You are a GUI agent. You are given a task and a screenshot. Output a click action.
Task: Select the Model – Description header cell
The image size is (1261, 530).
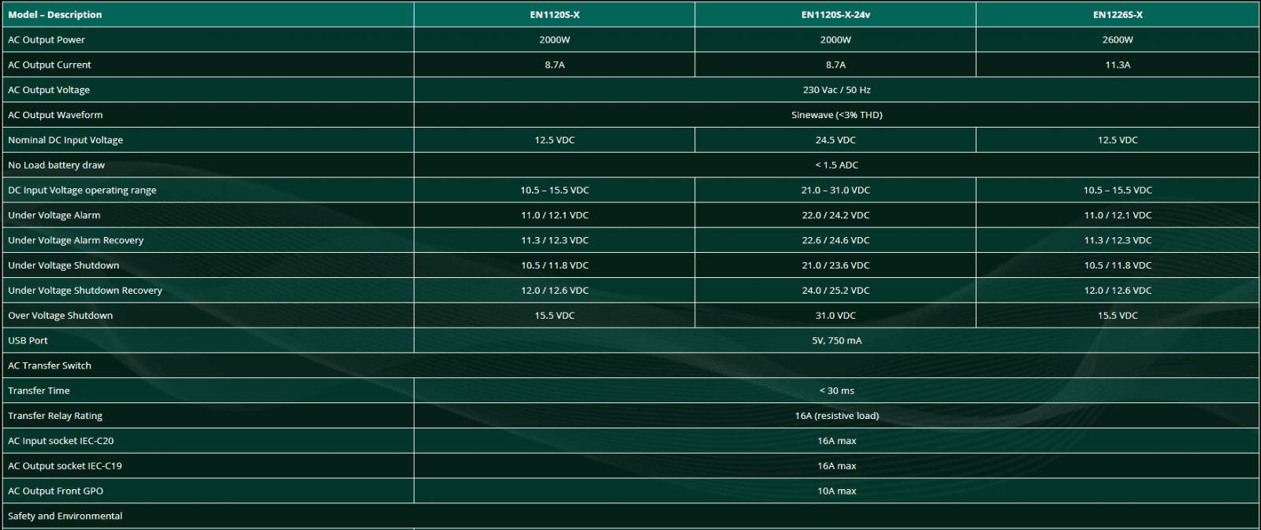click(55, 15)
